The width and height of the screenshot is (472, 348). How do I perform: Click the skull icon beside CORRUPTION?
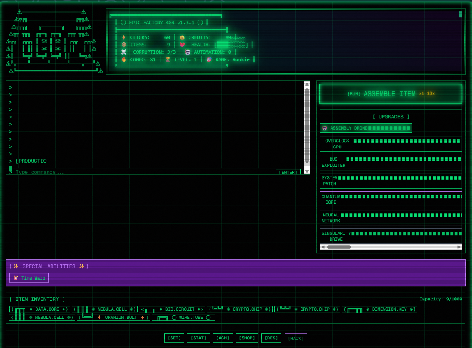pyautogui.click(x=124, y=52)
